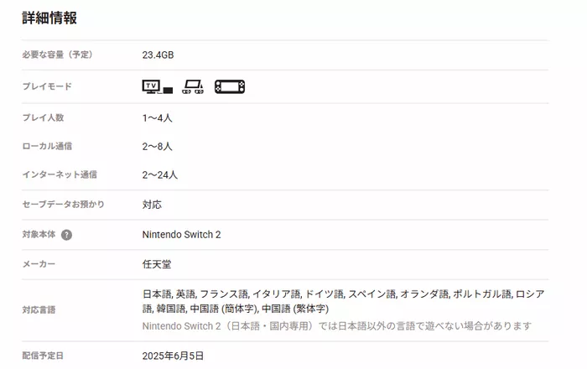The height and width of the screenshot is (369, 587).
Task: Click the インターネット通信 row label
Action: pyautogui.click(x=59, y=175)
